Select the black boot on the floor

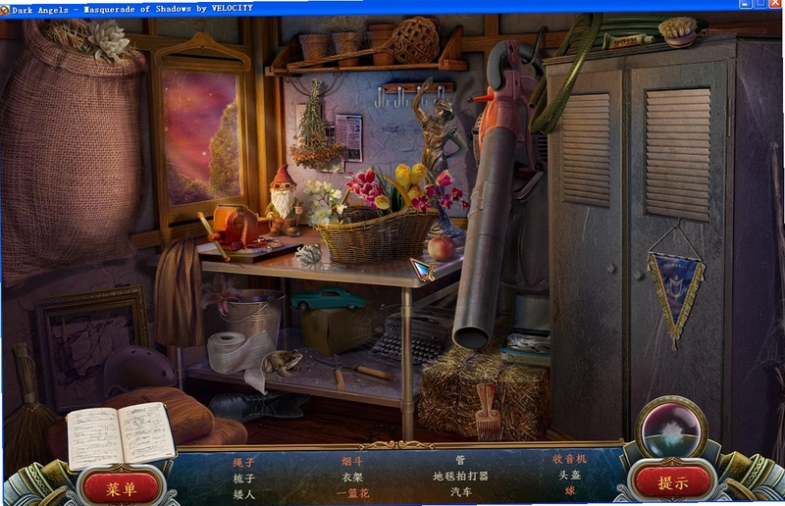pyautogui.click(x=258, y=404)
